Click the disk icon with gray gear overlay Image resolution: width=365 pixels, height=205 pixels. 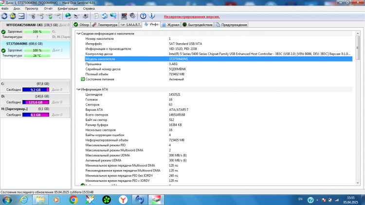click(32, 16)
